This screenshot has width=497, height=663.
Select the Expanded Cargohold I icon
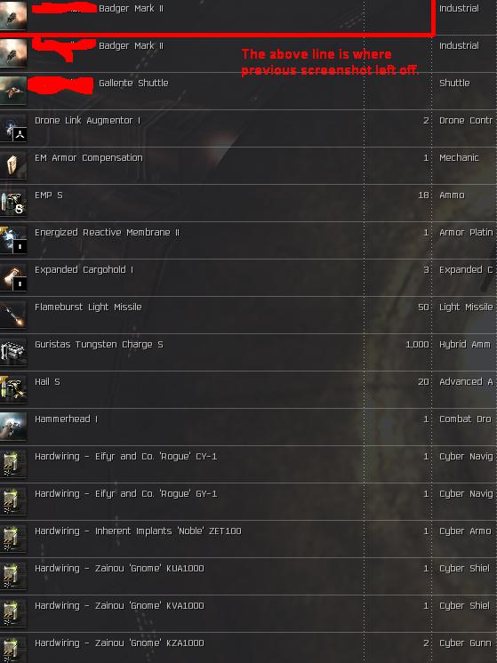[x=13, y=277]
